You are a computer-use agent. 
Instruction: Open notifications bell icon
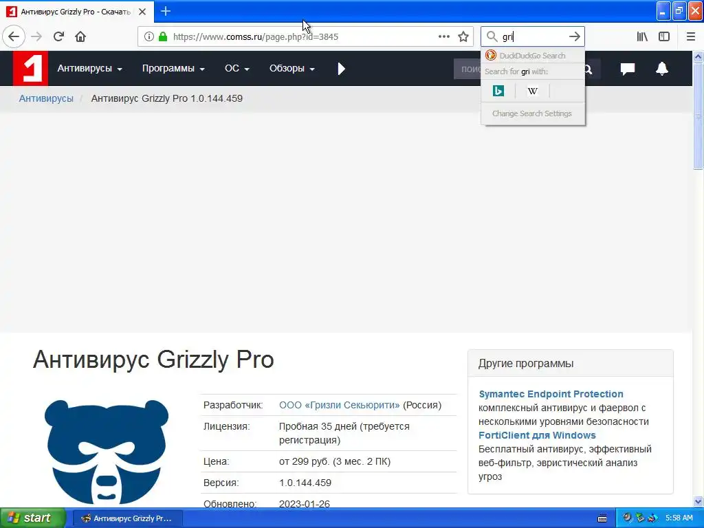point(662,69)
